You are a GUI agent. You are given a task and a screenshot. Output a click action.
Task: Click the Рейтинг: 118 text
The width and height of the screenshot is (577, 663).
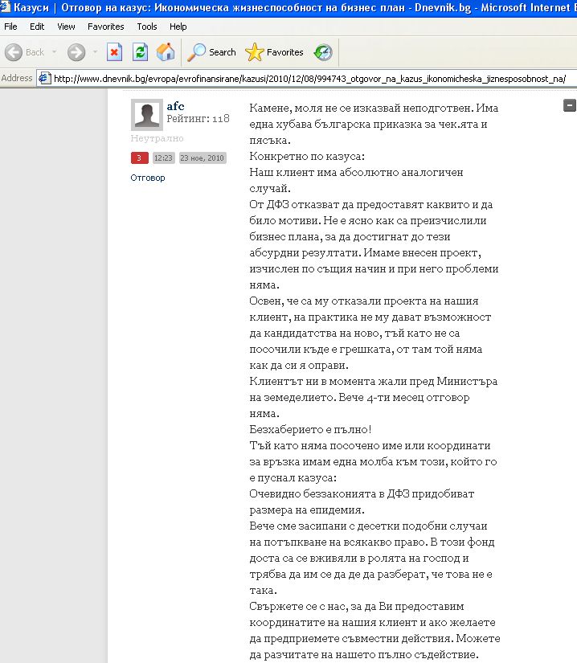click(198, 119)
